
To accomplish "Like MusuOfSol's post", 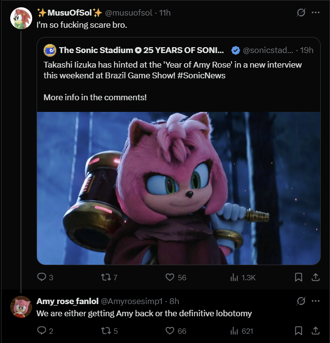I will tap(170, 277).
